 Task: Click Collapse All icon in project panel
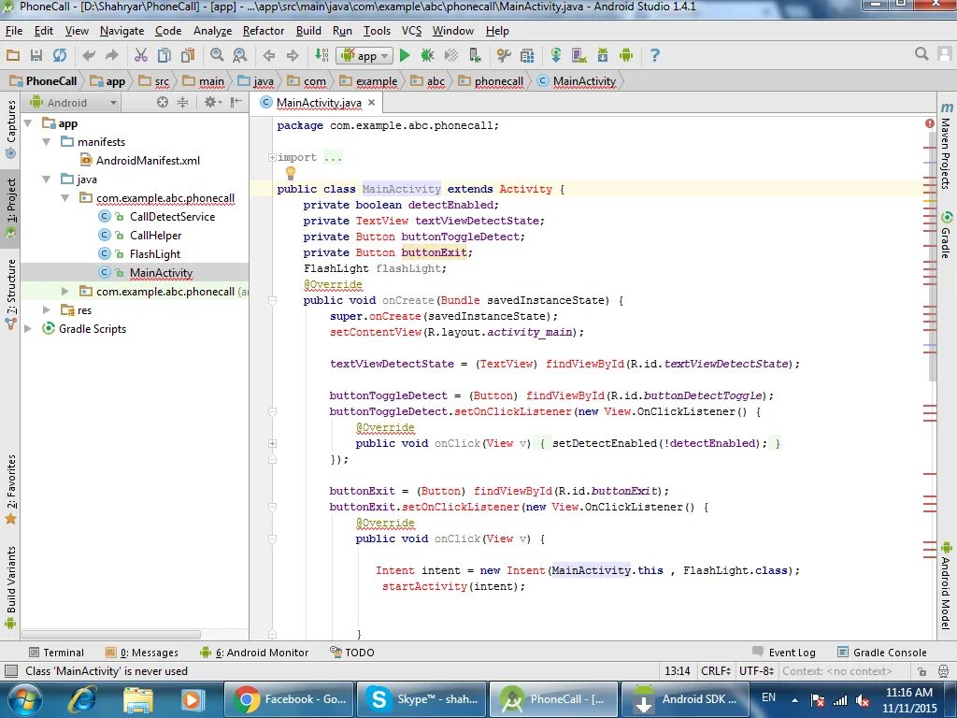tap(182, 103)
